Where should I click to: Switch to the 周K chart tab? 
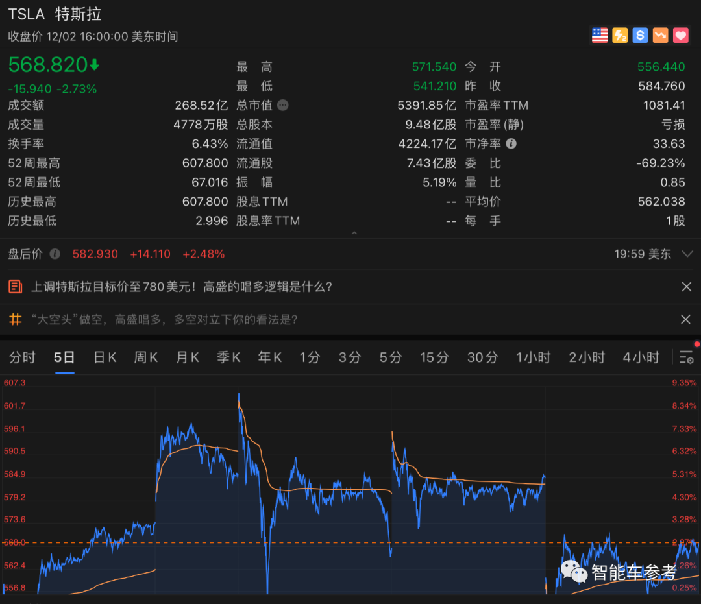(x=146, y=357)
